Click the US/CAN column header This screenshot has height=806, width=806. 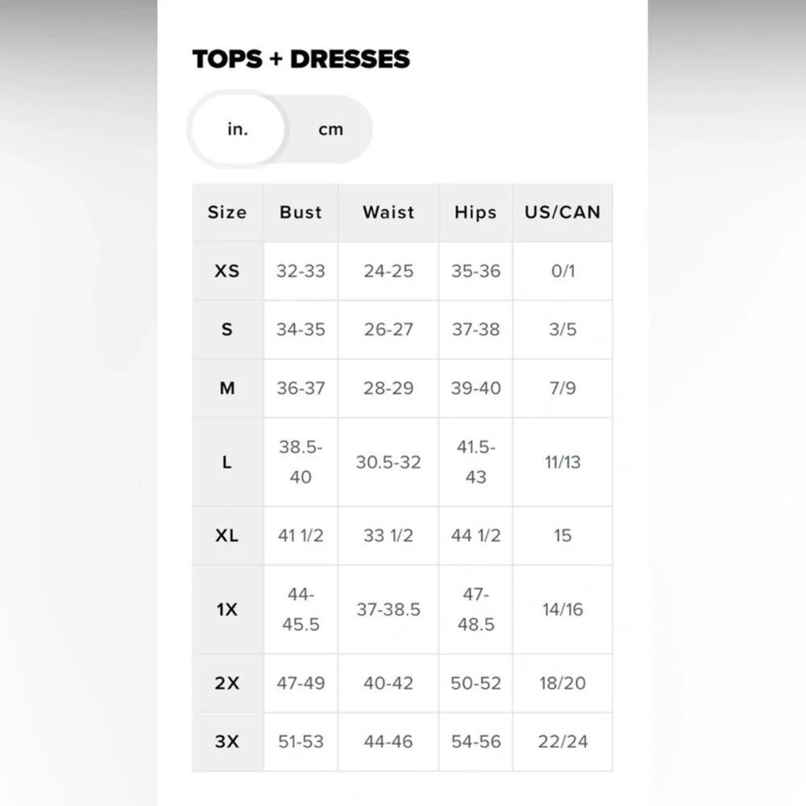563,213
